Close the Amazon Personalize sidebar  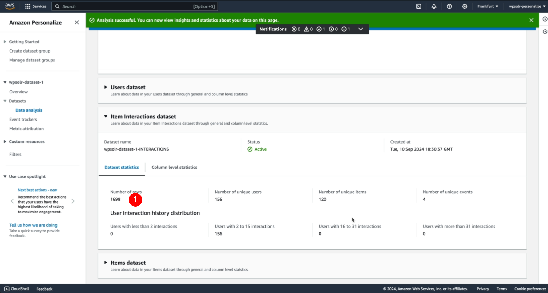coord(77,22)
